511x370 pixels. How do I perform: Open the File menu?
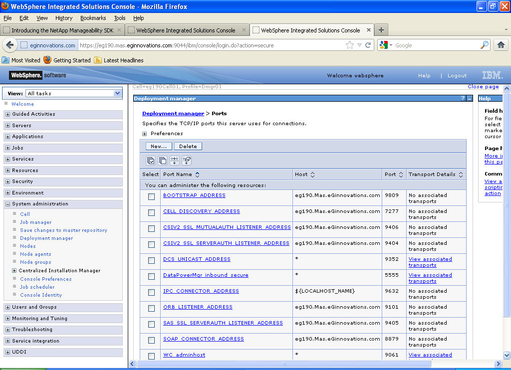point(7,18)
